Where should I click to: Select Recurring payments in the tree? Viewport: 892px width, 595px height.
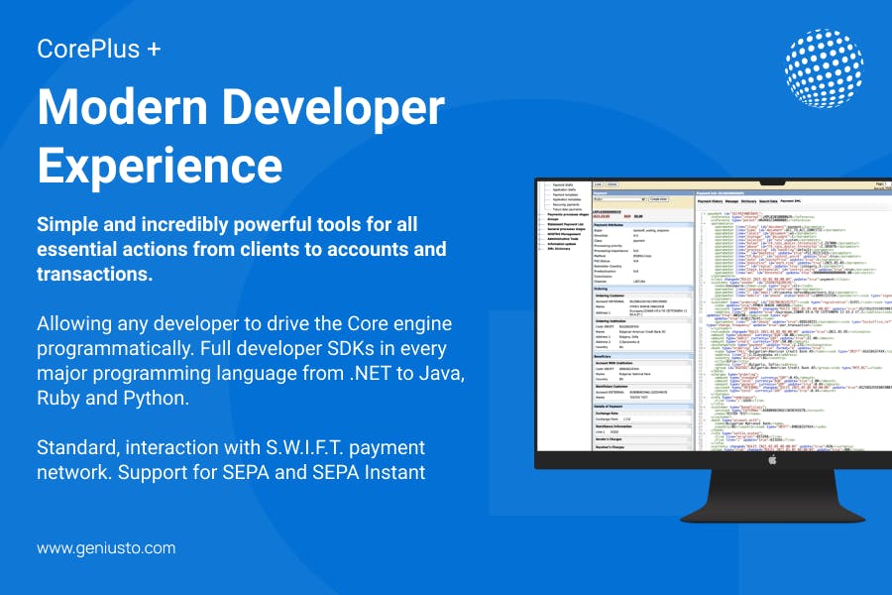pos(566,204)
